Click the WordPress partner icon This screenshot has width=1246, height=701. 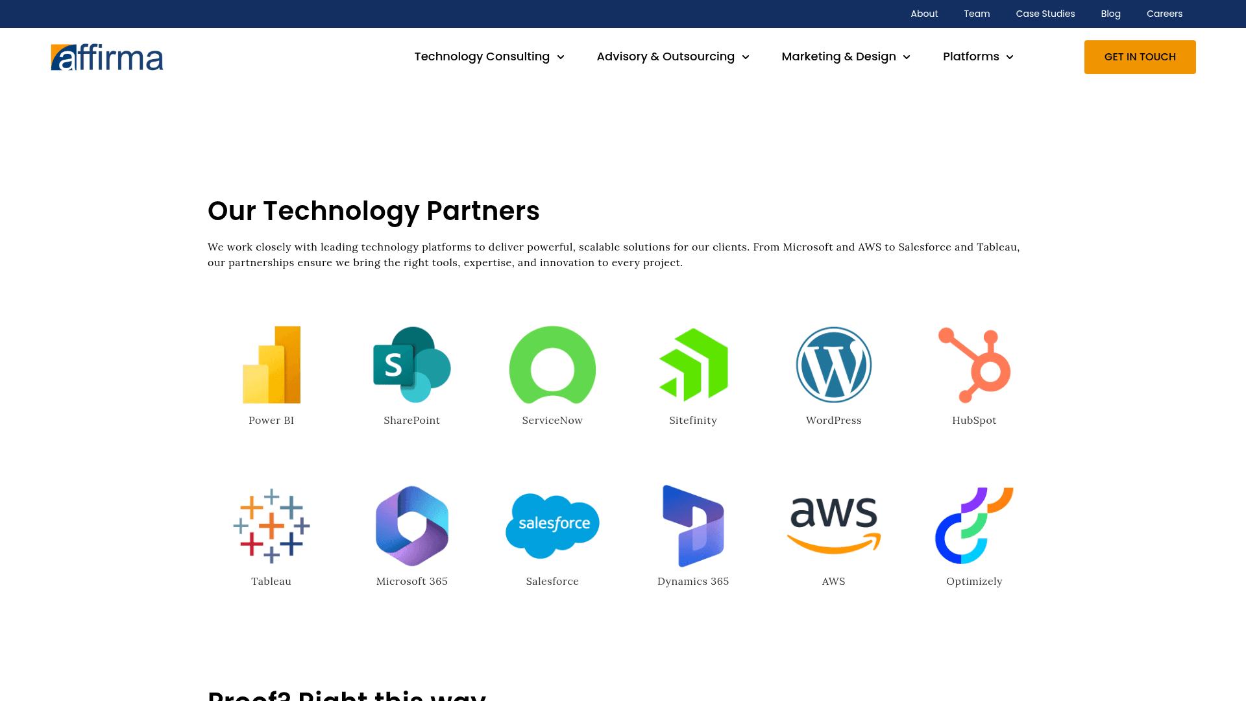(833, 365)
